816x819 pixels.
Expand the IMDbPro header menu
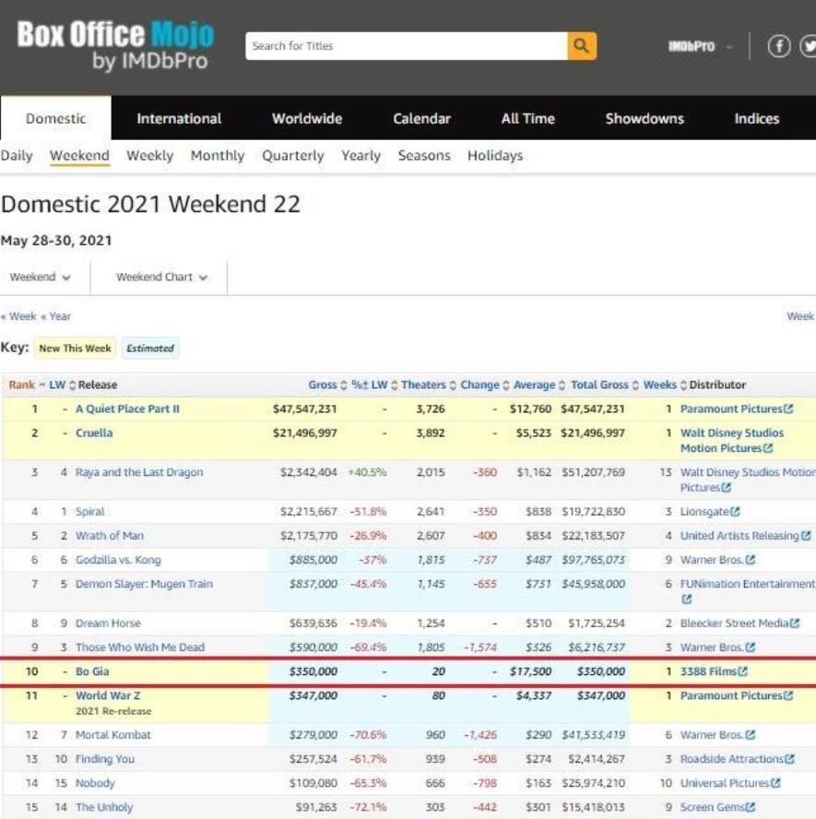point(700,46)
